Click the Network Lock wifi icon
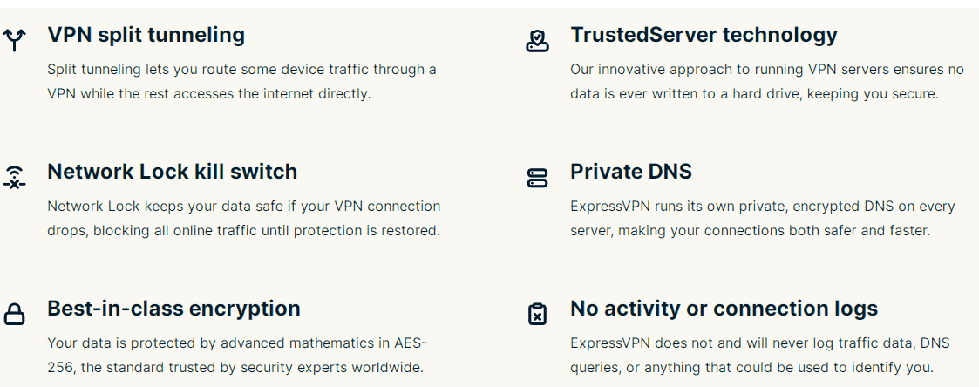 pyautogui.click(x=14, y=177)
